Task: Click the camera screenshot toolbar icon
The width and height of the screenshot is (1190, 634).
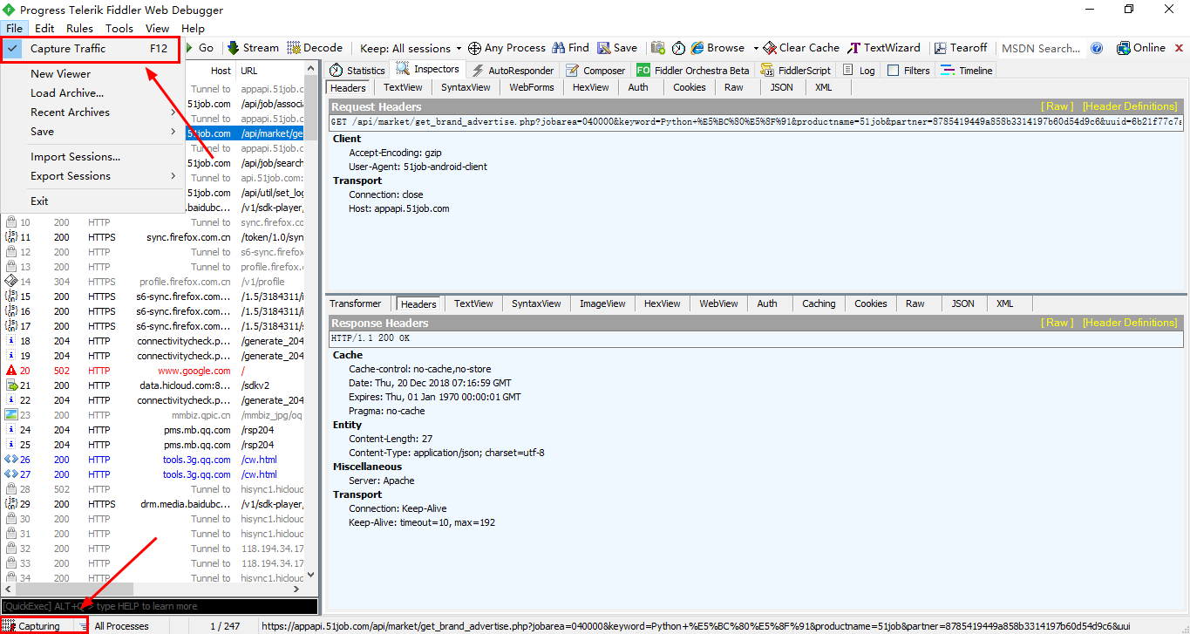Action: pos(657,48)
